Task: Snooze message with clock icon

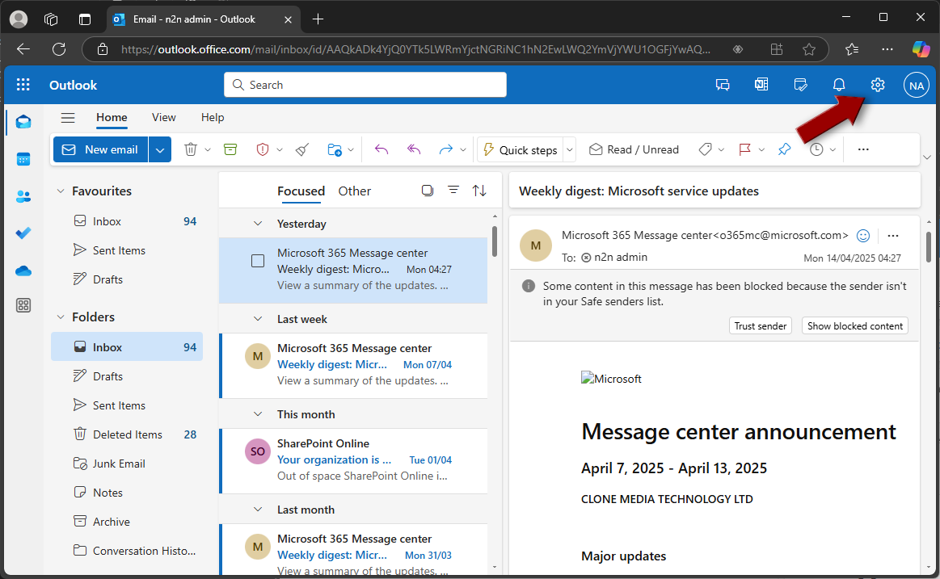Action: coord(816,149)
